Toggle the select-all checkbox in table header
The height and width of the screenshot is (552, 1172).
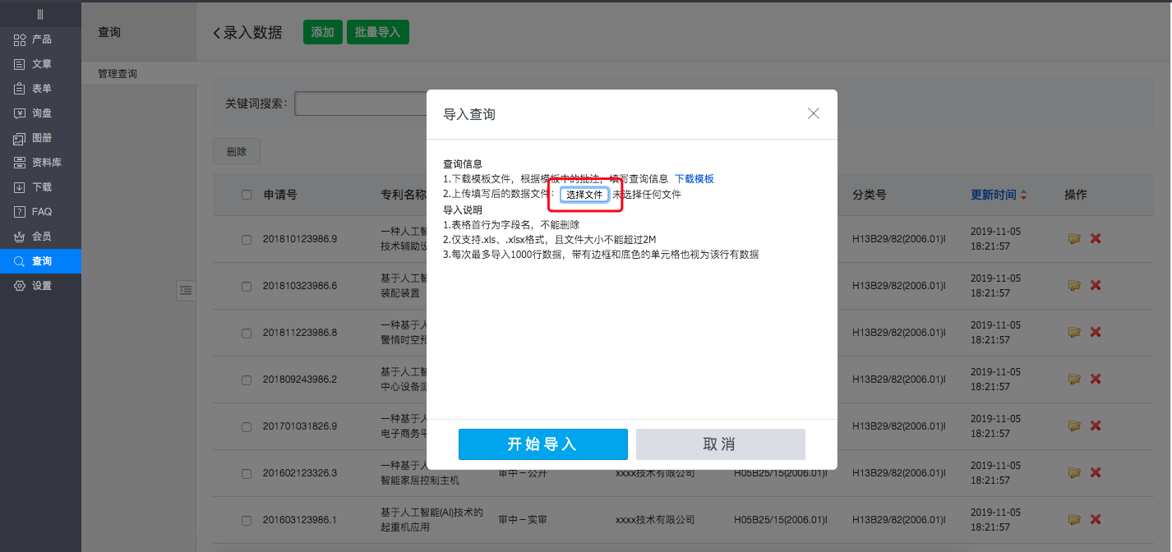coord(247,195)
